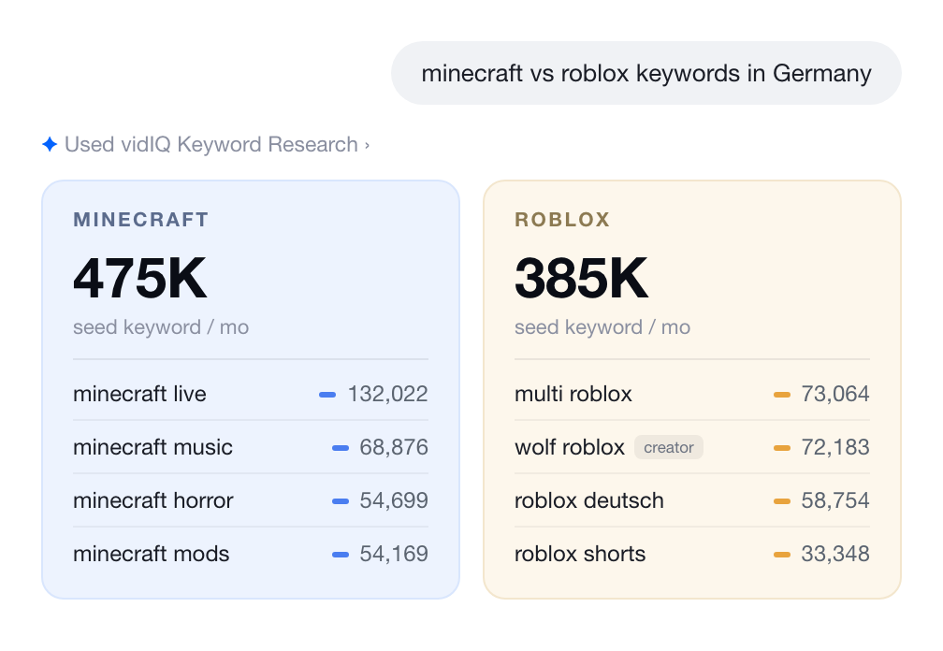
Task: Click the 54,169 volume value
Action: click(x=394, y=554)
